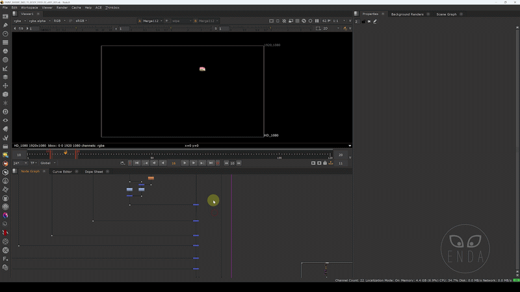520x292 pixels.
Task: Open the Deep nodes toolbar icon
Action: point(5,112)
